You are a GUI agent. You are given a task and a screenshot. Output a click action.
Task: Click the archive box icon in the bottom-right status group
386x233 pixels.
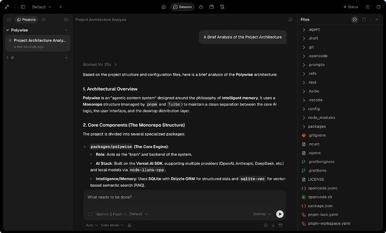280,225
